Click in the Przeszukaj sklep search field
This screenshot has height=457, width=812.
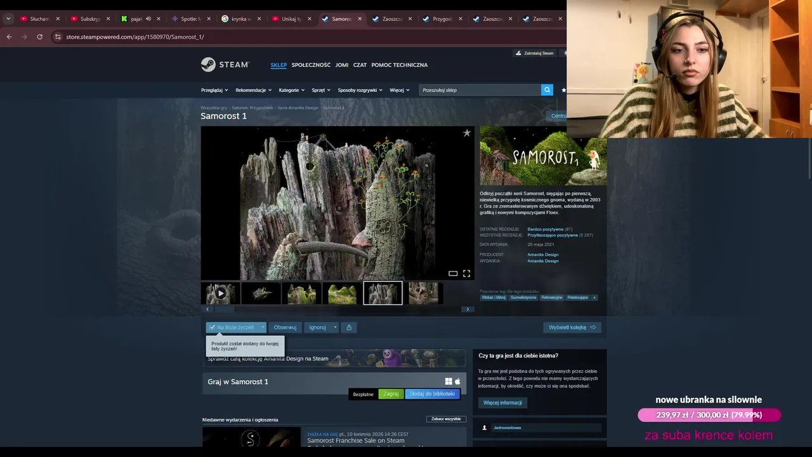coord(480,90)
